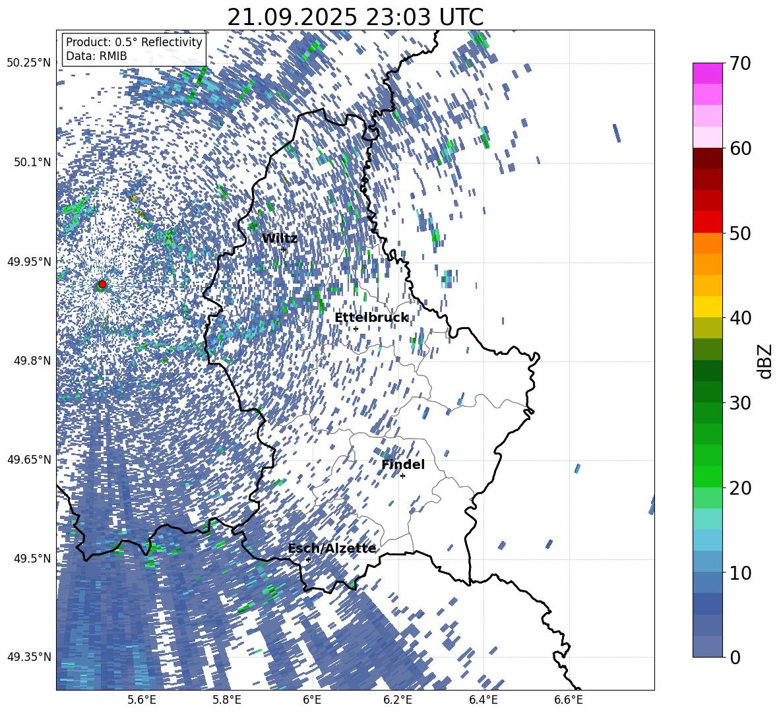Click the colorbar tick label 10

tap(740, 573)
